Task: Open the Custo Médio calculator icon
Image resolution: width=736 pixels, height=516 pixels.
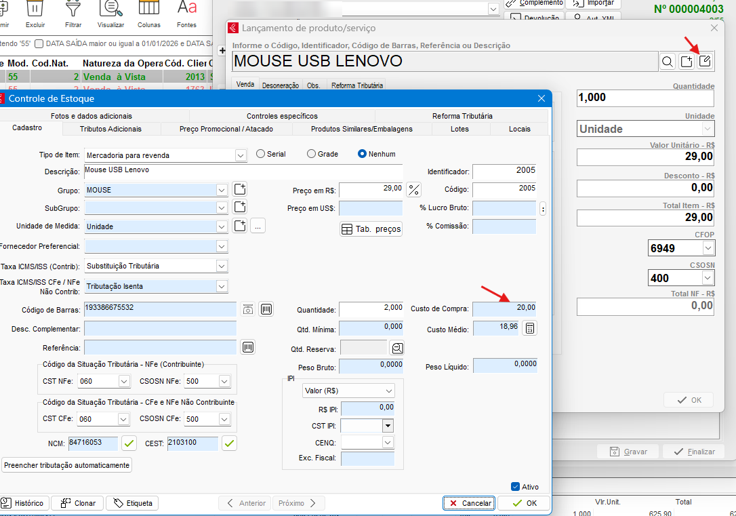Action: (529, 328)
